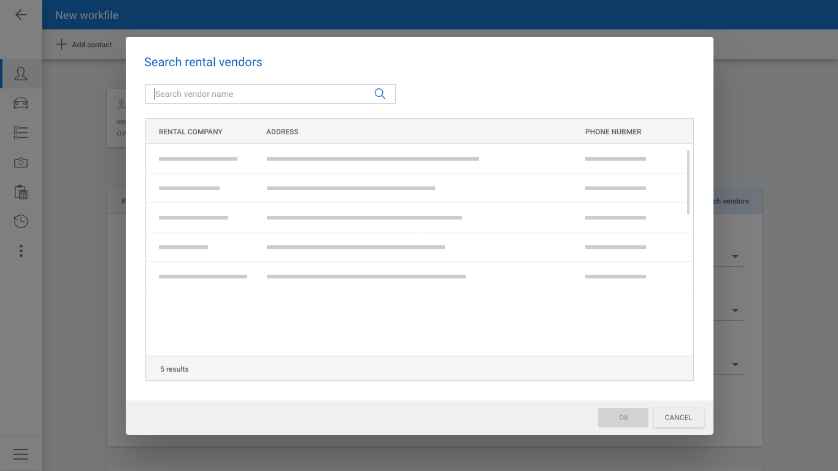The height and width of the screenshot is (471, 838).
Task: Click the PHONE NUBMER column header
Action: coord(613,132)
